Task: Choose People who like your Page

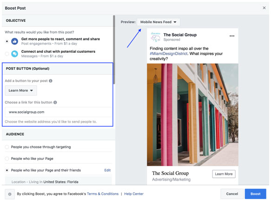Action: tap(7, 158)
